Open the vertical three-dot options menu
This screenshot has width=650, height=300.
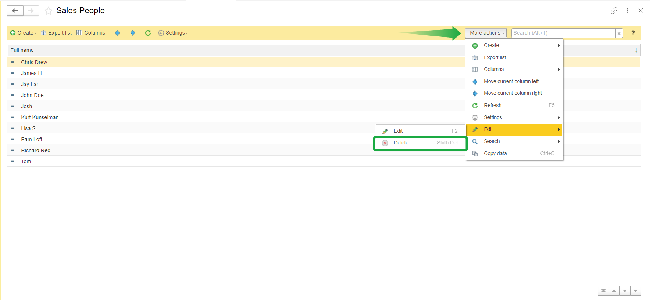(x=627, y=11)
